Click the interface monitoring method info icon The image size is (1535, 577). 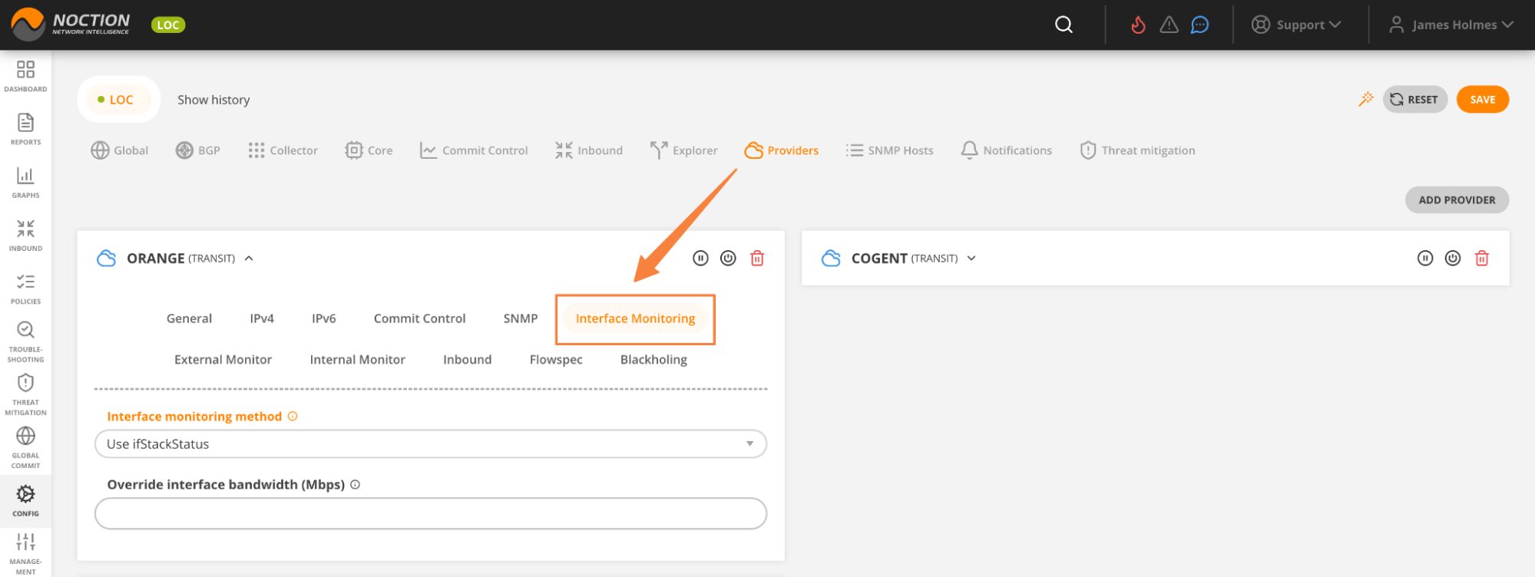click(x=293, y=416)
